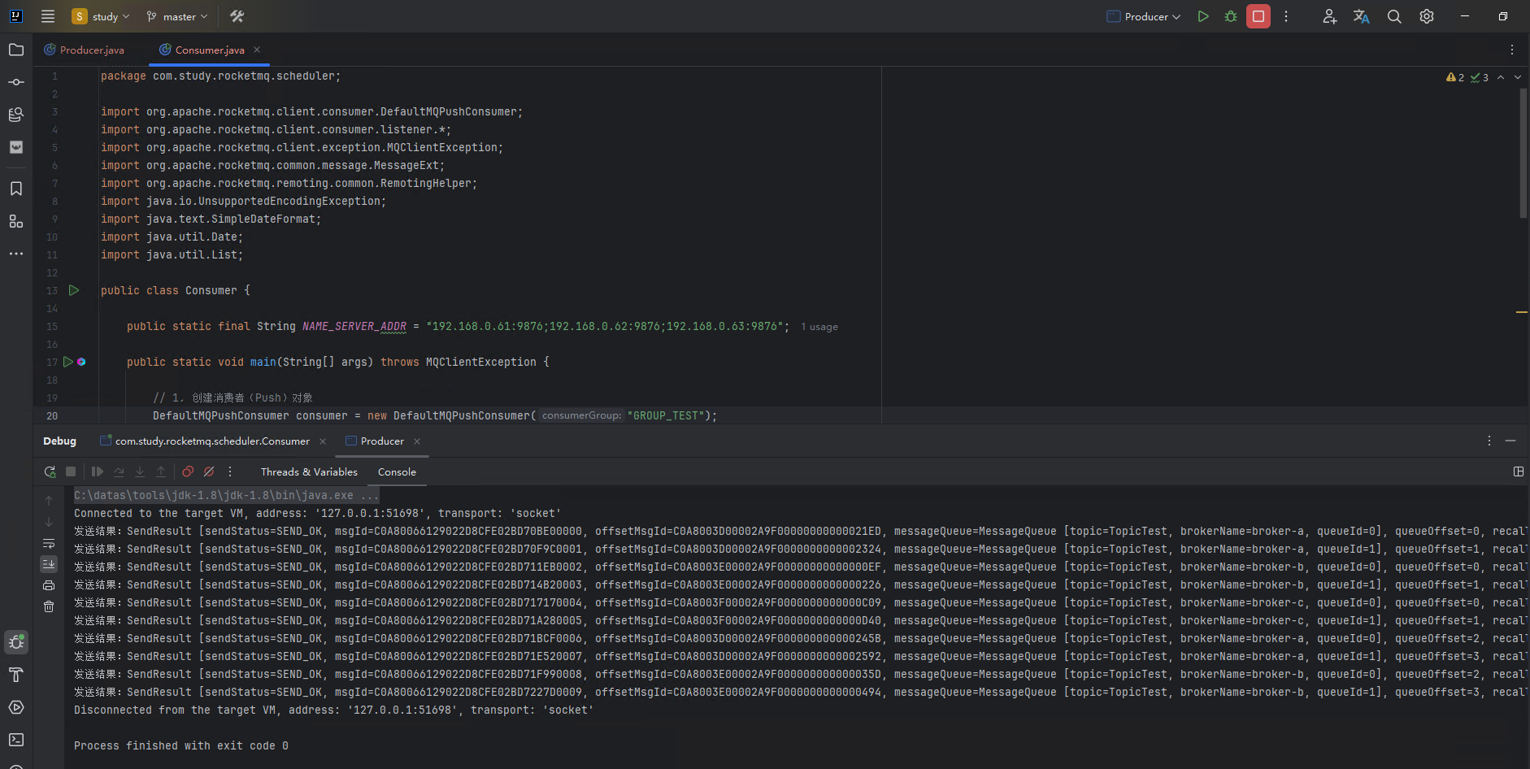This screenshot has width=1530, height=769.
Task: Switch to Threads & Variables tab
Action: tap(309, 471)
